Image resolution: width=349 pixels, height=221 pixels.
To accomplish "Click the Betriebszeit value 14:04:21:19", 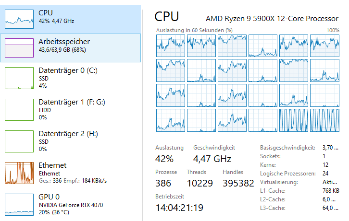I will tap(178, 208).
